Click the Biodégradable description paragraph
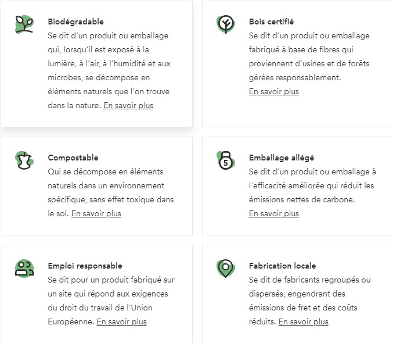The height and width of the screenshot is (343, 393). tap(107, 64)
